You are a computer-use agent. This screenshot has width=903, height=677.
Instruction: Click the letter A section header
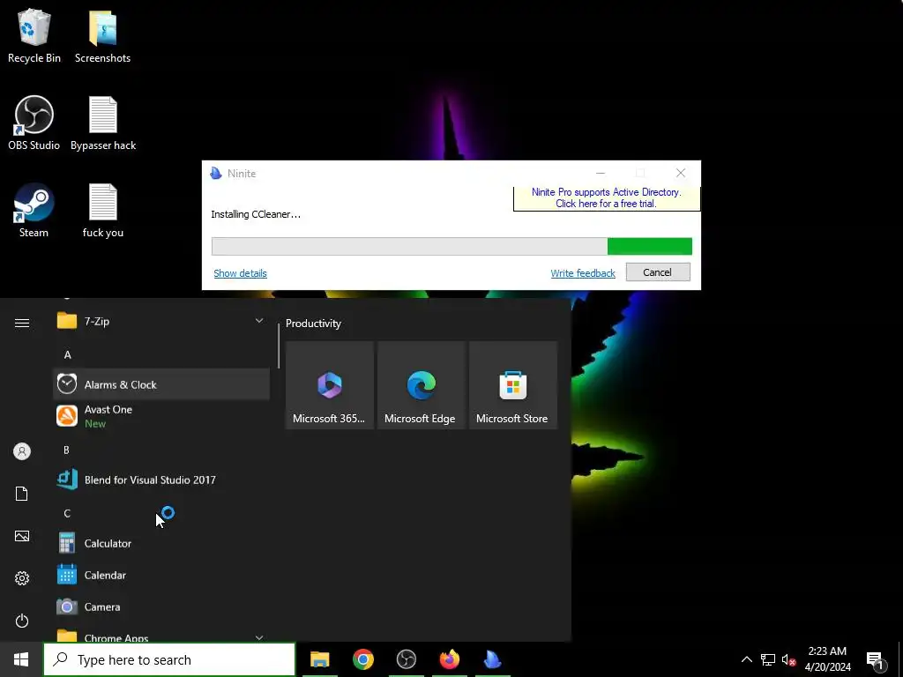(67, 354)
